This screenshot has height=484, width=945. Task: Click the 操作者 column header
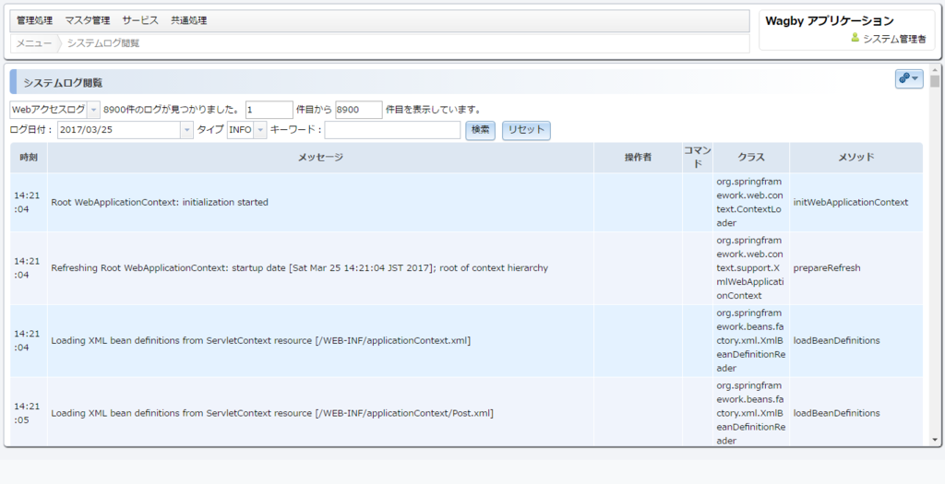click(639, 158)
